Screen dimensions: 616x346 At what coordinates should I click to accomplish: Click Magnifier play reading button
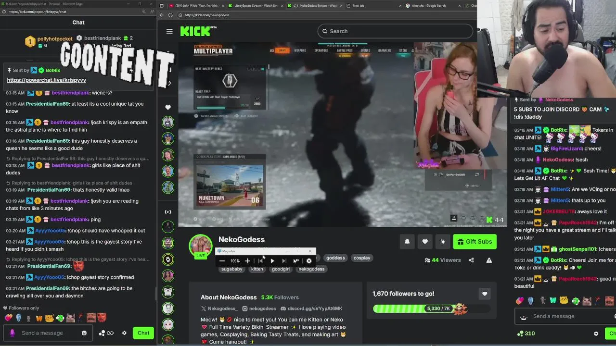tap(272, 261)
